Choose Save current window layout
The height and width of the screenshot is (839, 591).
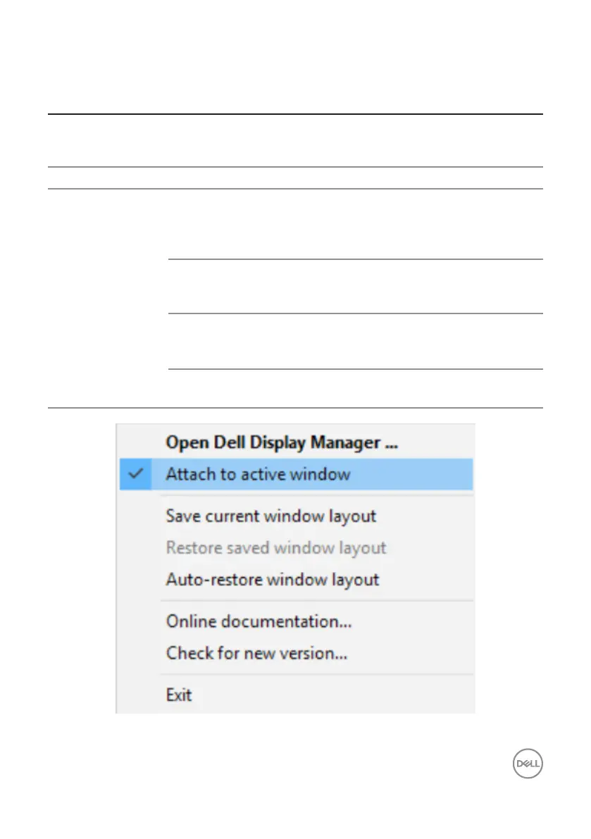(270, 516)
